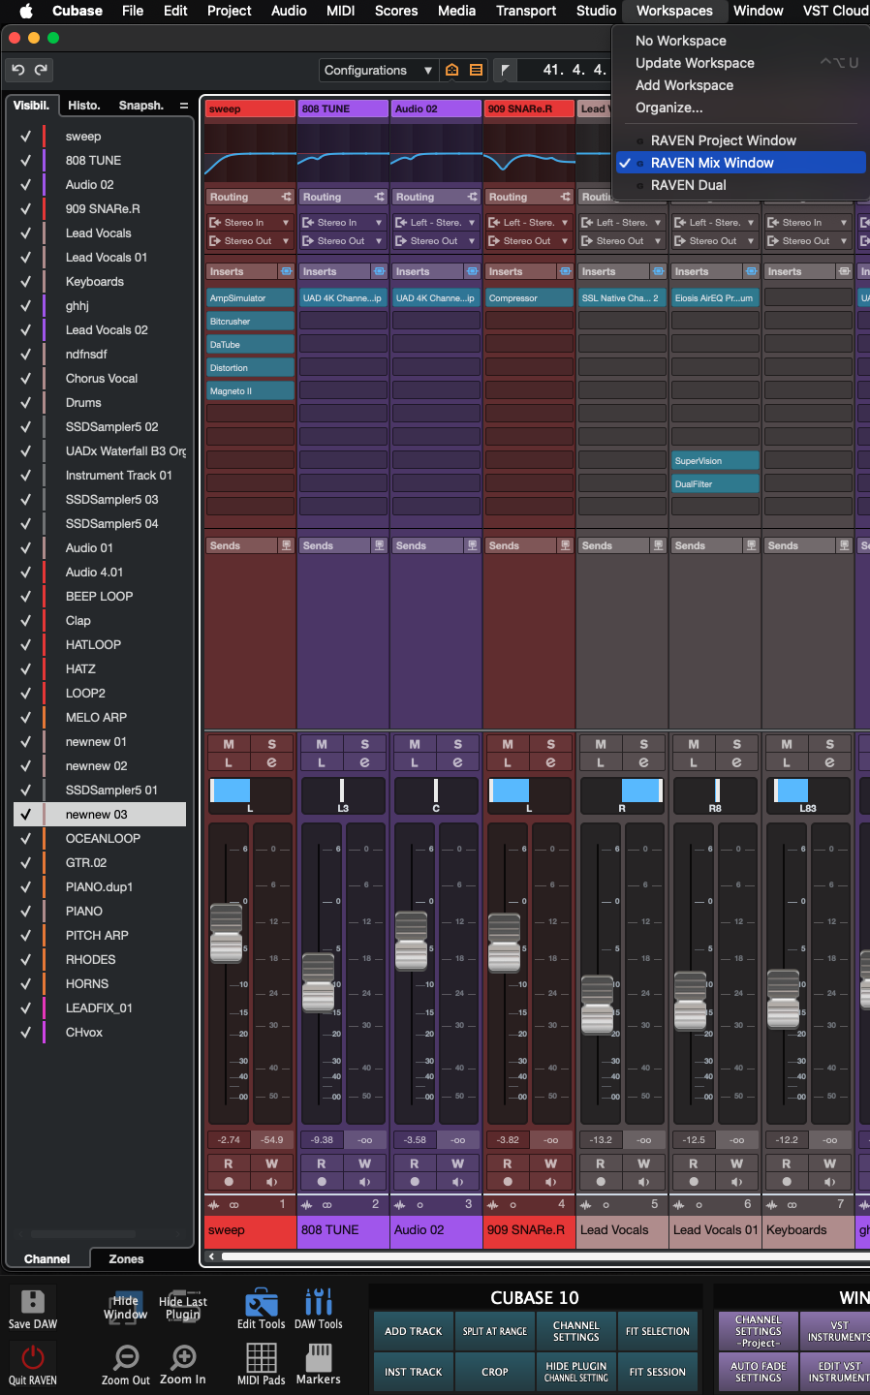Toggle Listen on Audio 02 channel
The height and width of the screenshot is (1395, 870).
click(415, 762)
